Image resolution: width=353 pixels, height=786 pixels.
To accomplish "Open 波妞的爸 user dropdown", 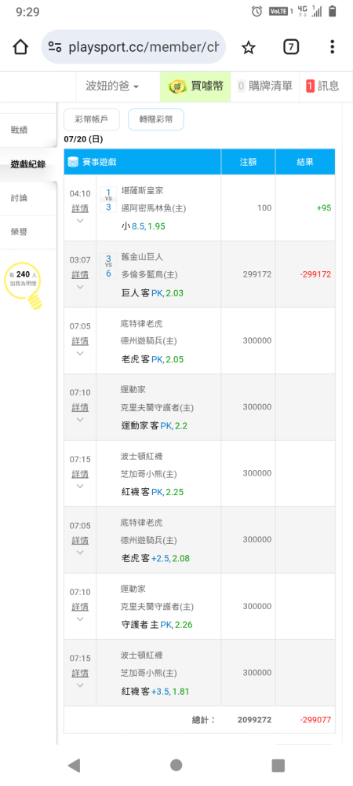I will pyautogui.click(x=112, y=86).
